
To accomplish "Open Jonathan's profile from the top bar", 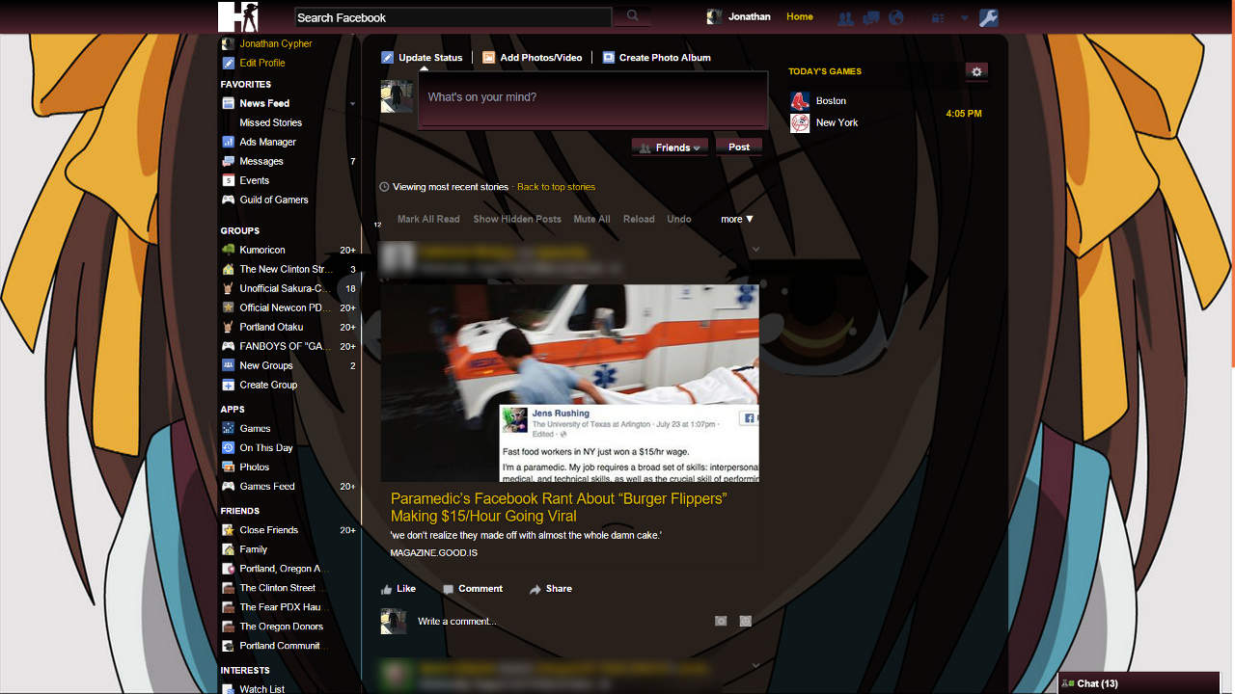I will pos(739,16).
